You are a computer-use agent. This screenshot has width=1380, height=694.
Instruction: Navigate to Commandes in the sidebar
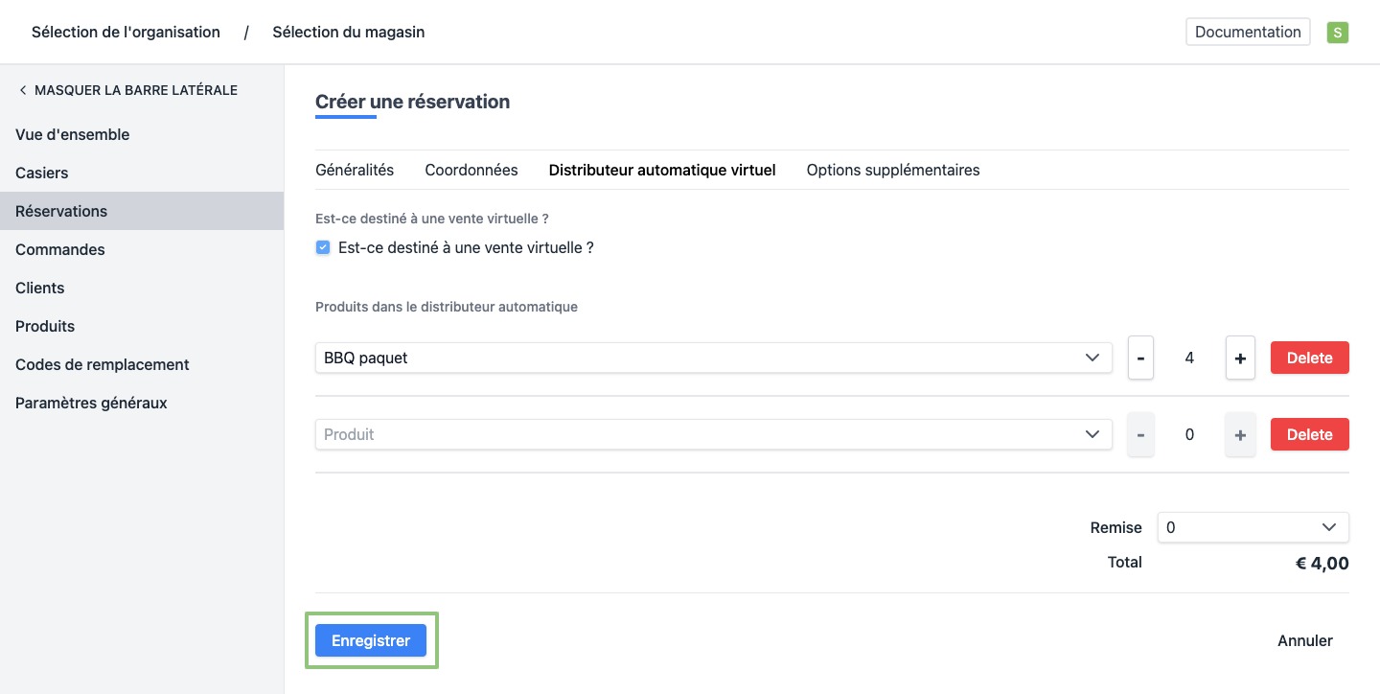click(x=60, y=249)
